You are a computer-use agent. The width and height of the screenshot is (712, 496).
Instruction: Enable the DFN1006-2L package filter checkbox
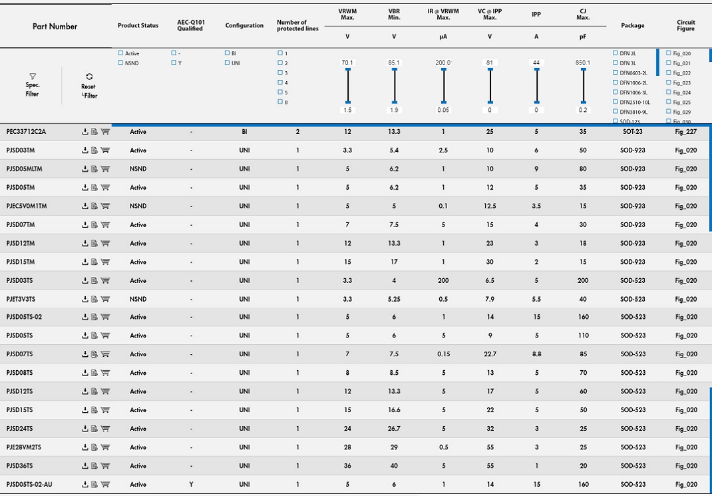[615, 83]
